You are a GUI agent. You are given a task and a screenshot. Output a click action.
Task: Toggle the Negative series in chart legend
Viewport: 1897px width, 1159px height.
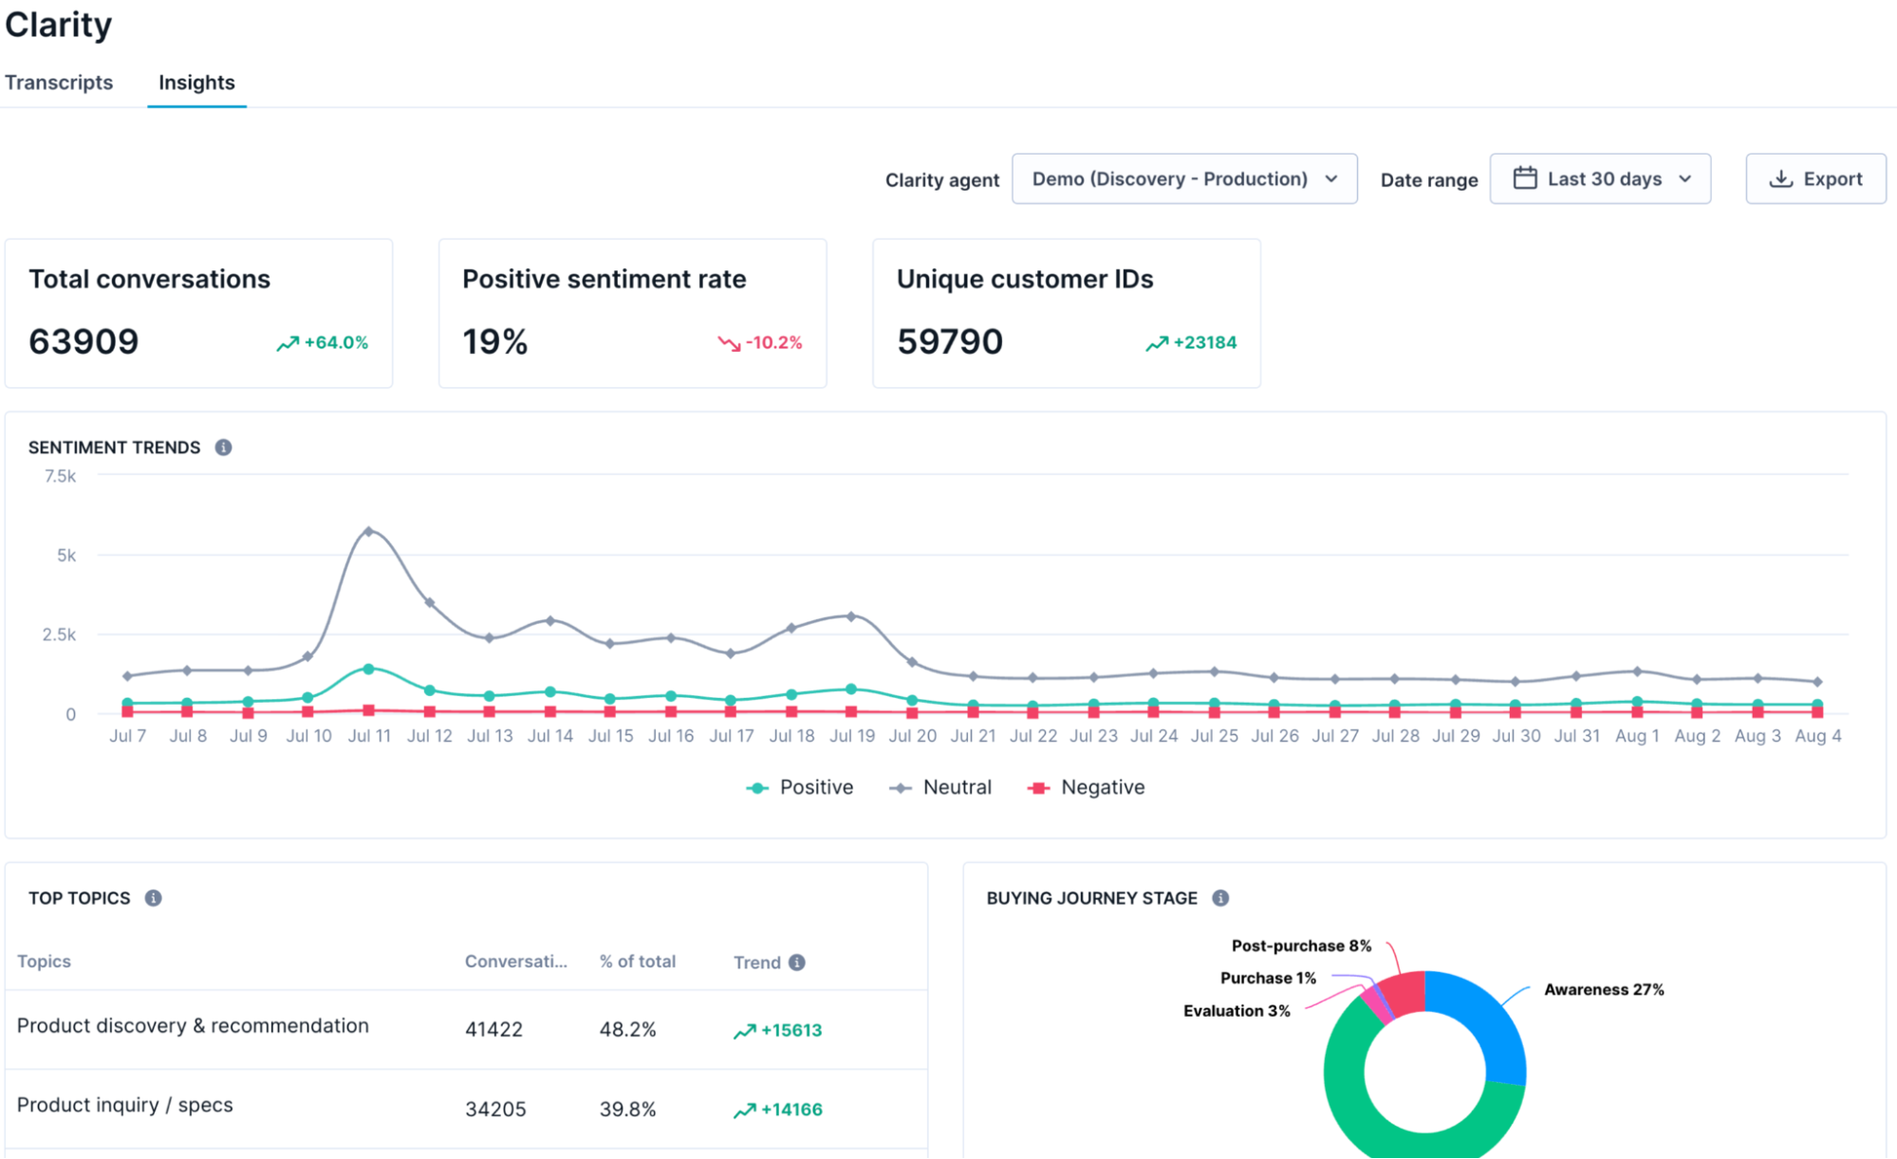pos(1086,787)
